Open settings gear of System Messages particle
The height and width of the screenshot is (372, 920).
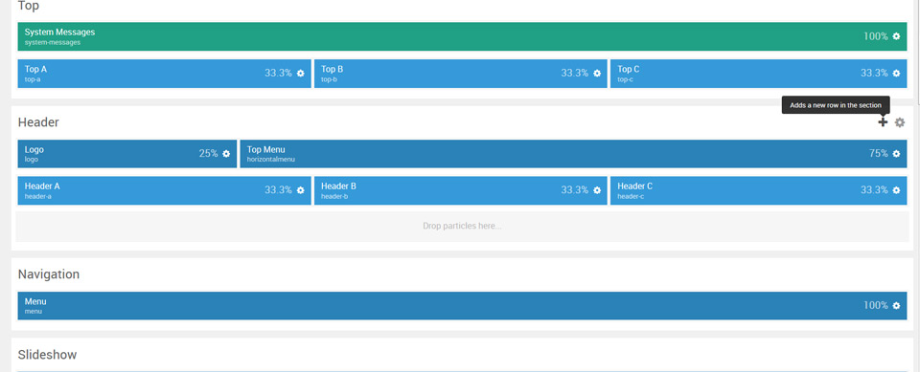(896, 36)
